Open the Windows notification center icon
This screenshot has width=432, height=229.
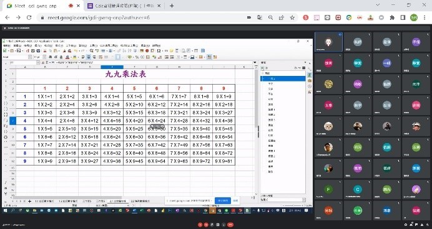click(306, 210)
